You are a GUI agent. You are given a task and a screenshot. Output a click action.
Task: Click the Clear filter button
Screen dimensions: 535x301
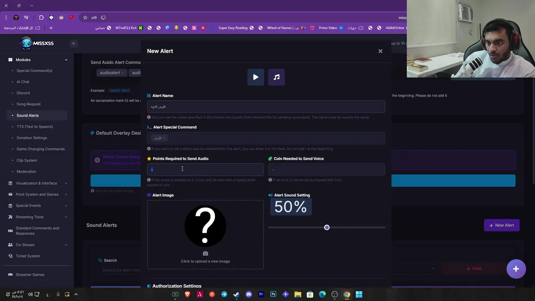474,268
